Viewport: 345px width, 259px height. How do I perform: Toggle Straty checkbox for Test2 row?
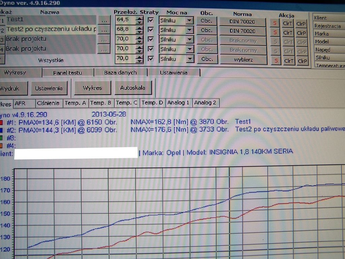[x=151, y=30]
